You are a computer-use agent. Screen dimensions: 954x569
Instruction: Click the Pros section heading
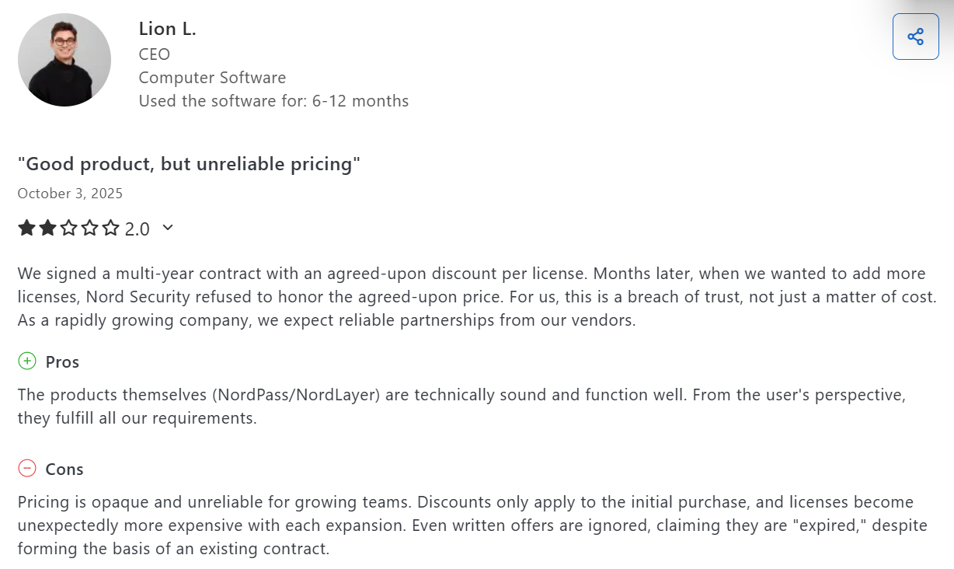(x=62, y=362)
